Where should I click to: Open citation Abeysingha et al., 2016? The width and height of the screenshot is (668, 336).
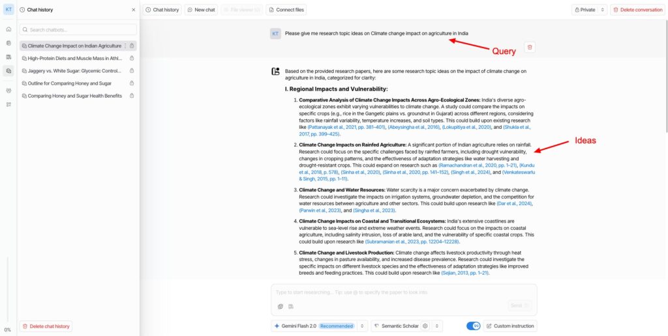coord(414,127)
